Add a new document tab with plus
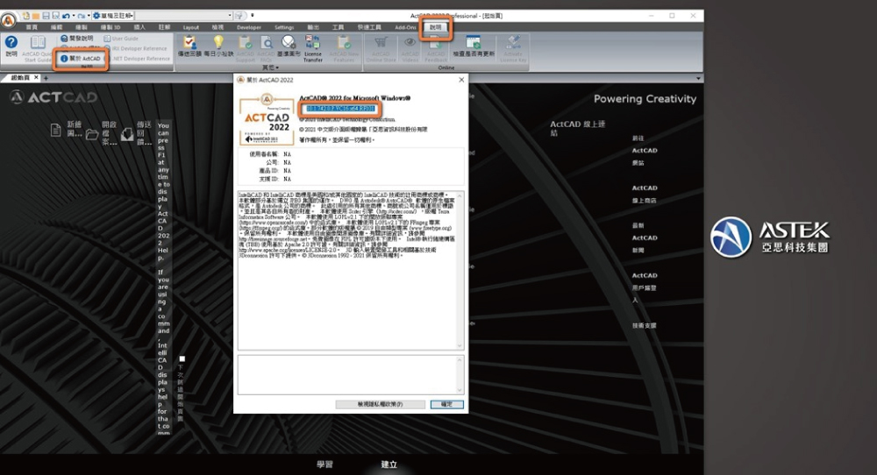Viewport: 877px width, 475px height. click(46, 78)
